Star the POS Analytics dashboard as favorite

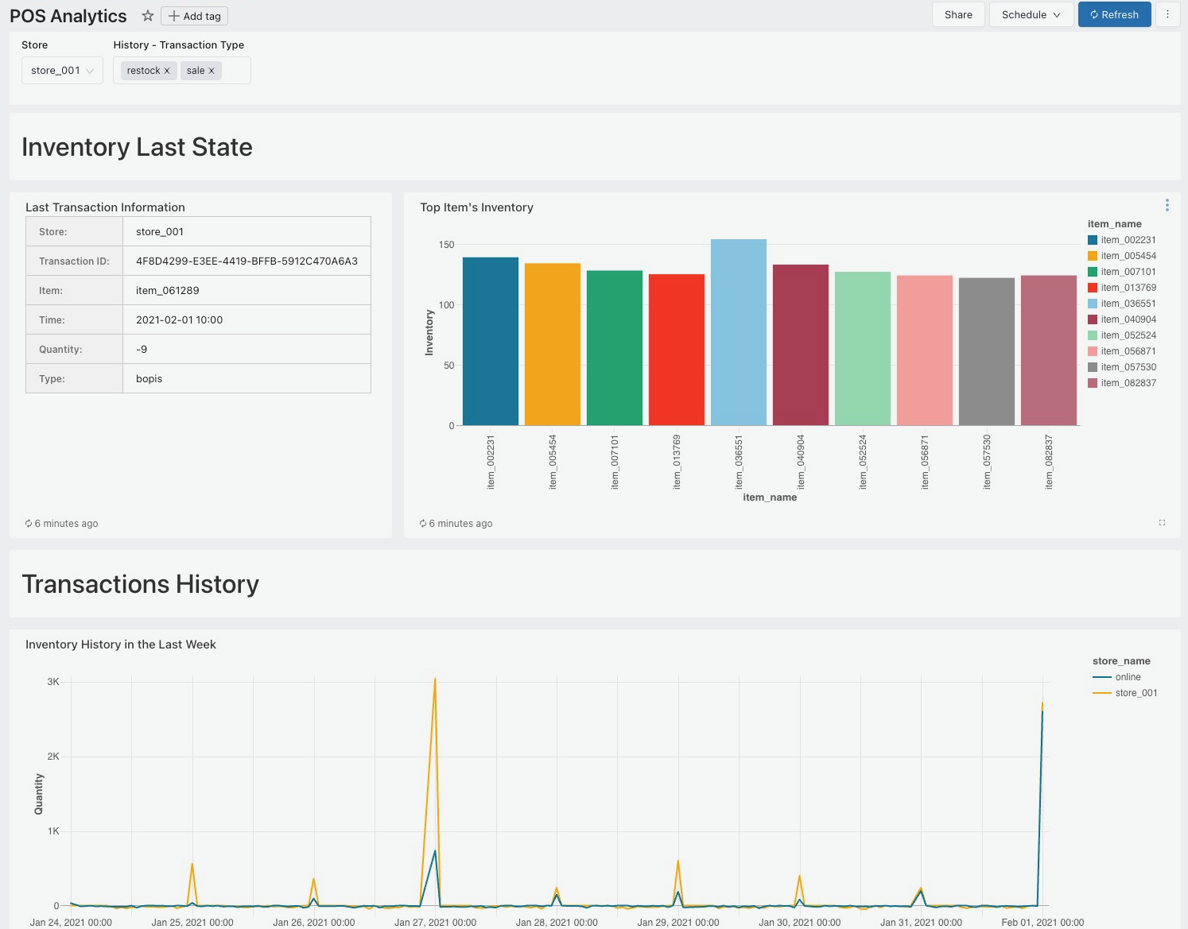coord(148,16)
